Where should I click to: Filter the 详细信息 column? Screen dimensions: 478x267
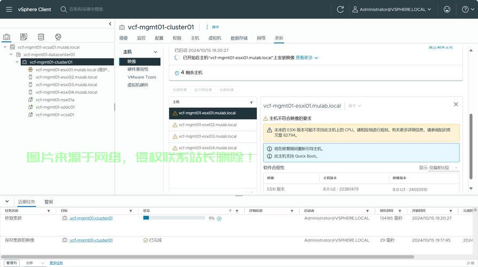coord(292,211)
